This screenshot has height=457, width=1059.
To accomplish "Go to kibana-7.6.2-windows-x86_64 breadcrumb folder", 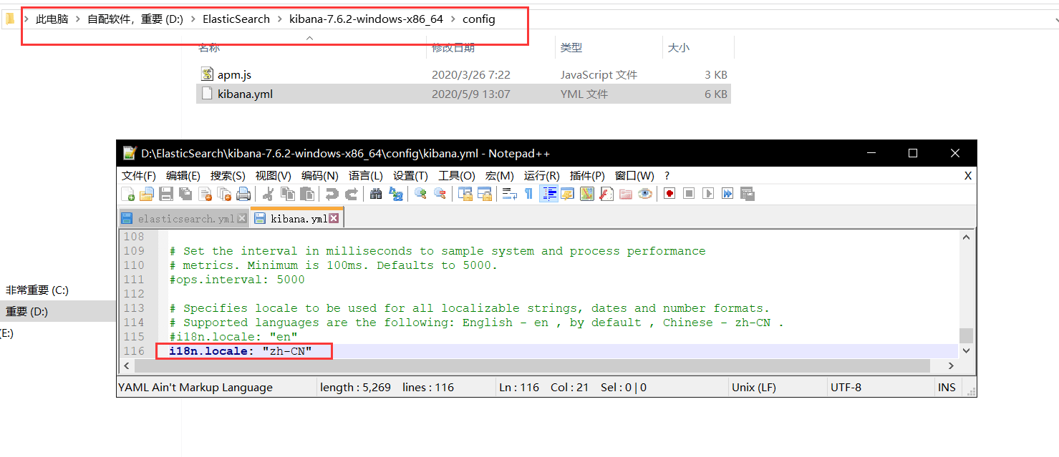I will point(366,19).
